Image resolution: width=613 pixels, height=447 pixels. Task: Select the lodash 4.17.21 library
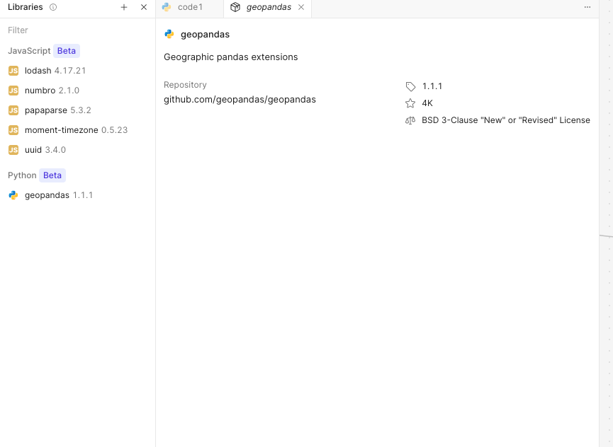click(55, 71)
